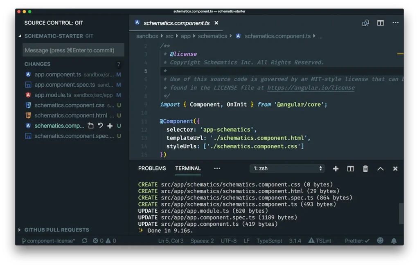
Task: Click TypeScript version 3.1.4
Action: click(295, 241)
